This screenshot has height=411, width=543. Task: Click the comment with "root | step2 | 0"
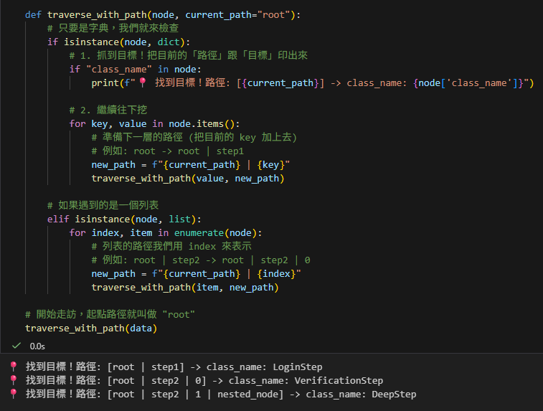201,260
